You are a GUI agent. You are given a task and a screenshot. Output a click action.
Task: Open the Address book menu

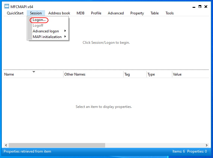(x=59, y=13)
